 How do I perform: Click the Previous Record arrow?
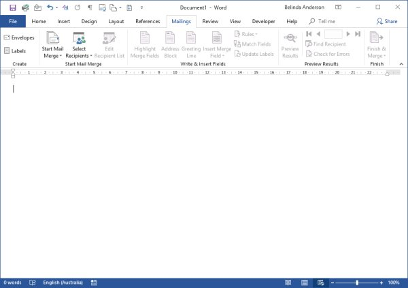click(318, 34)
